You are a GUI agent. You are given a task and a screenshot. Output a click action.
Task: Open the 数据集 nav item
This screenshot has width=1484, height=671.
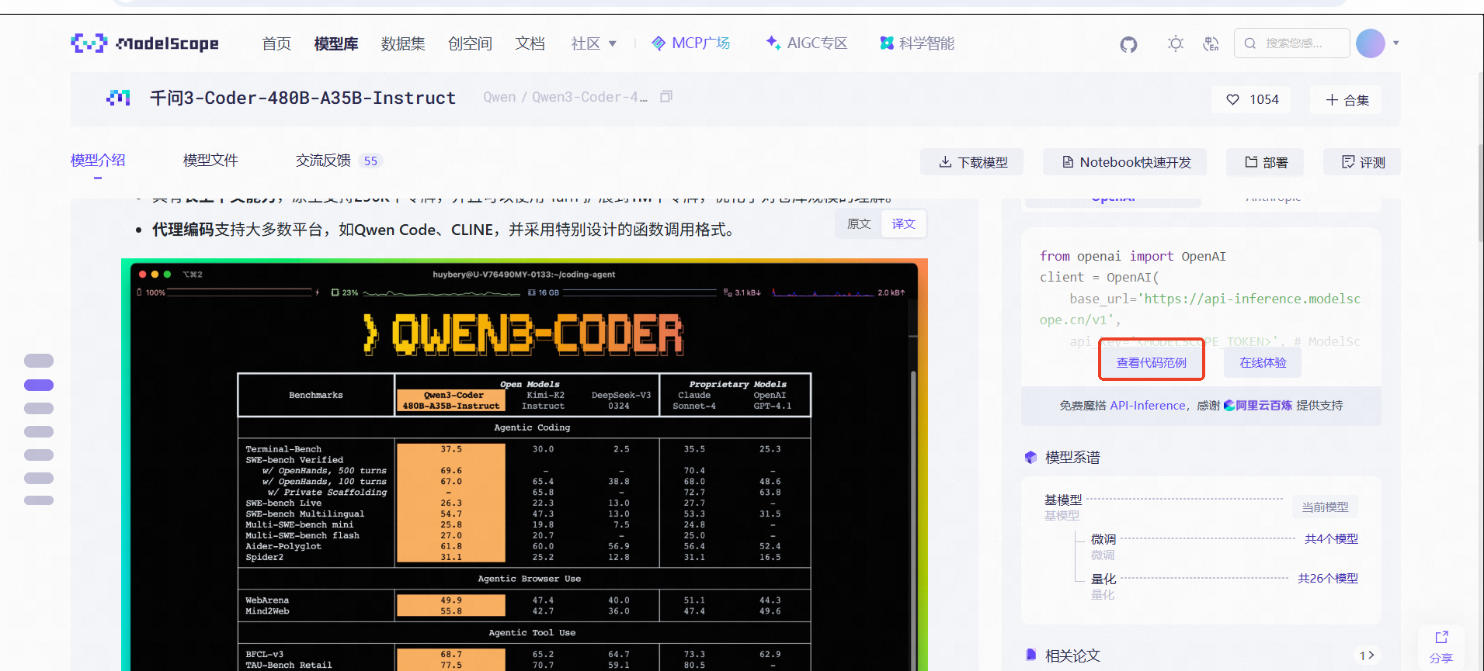(x=403, y=43)
